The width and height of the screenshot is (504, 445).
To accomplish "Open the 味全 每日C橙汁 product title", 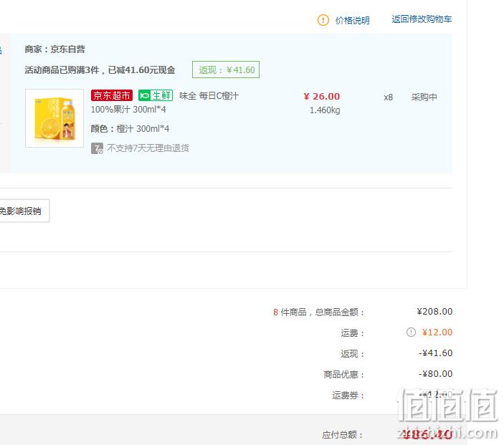I will click(209, 96).
